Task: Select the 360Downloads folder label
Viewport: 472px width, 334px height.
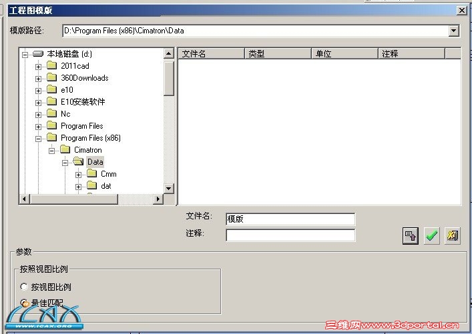Action: [x=85, y=78]
